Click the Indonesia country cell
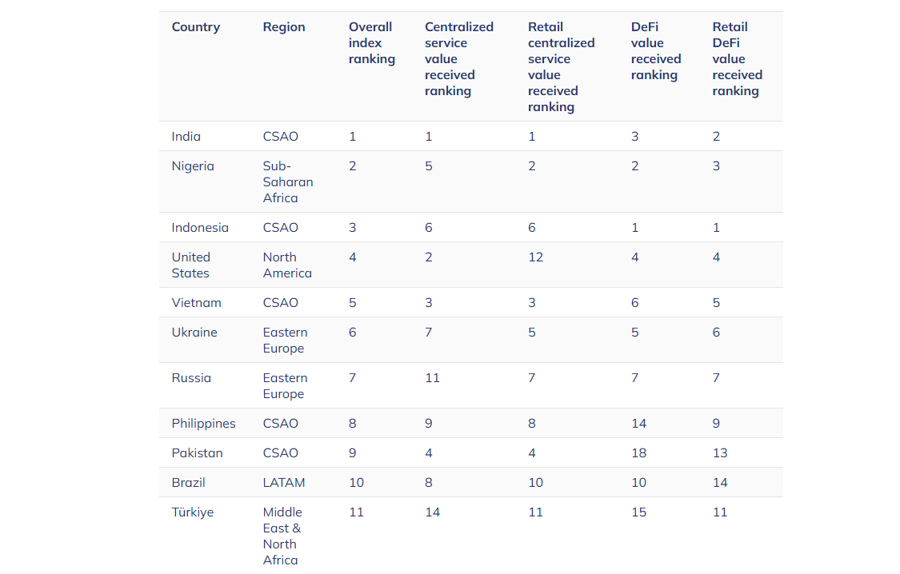The height and width of the screenshot is (574, 900). [x=200, y=228]
